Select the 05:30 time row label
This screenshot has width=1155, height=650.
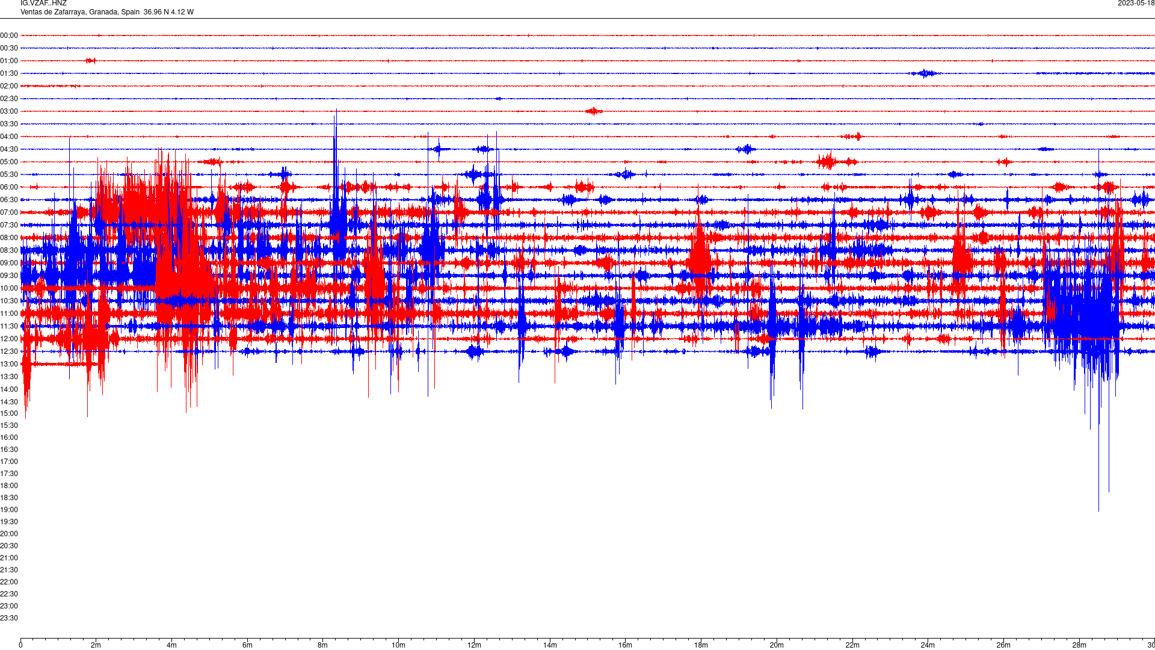tap(9, 175)
